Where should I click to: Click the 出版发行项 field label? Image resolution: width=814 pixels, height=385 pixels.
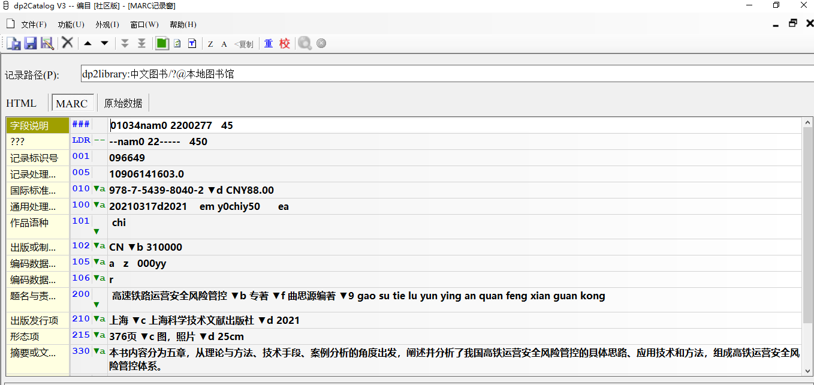coord(34,320)
